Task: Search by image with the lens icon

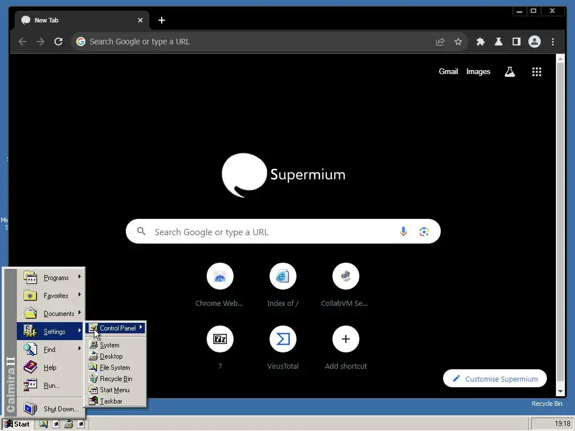Action: pos(424,232)
